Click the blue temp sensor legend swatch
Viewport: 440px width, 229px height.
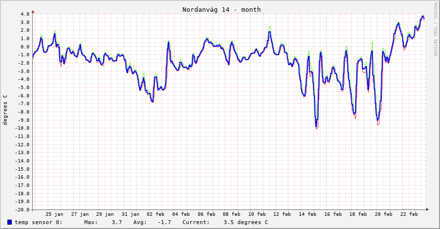(10, 222)
